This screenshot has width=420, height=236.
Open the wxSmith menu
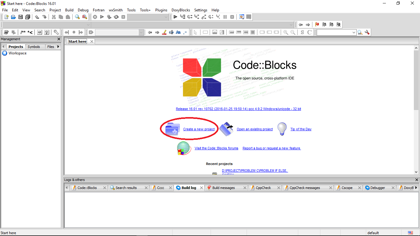pyautogui.click(x=116, y=10)
